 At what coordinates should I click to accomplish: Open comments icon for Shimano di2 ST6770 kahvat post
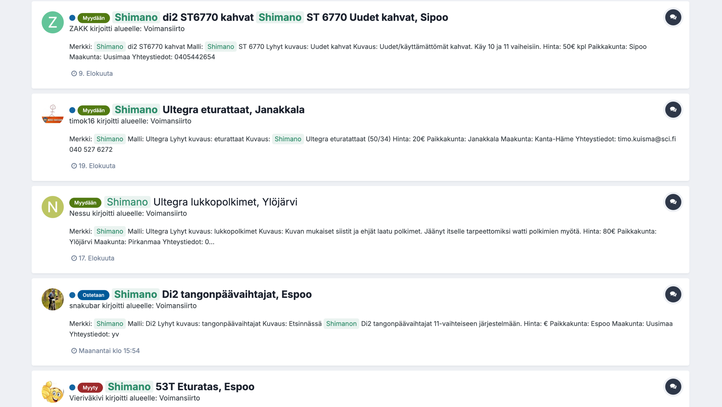coord(673,17)
